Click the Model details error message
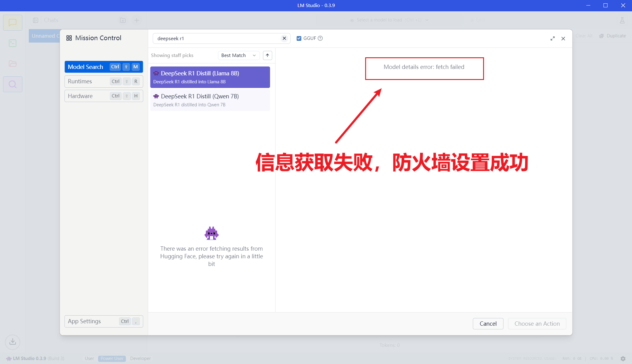632x364 pixels. [424, 67]
